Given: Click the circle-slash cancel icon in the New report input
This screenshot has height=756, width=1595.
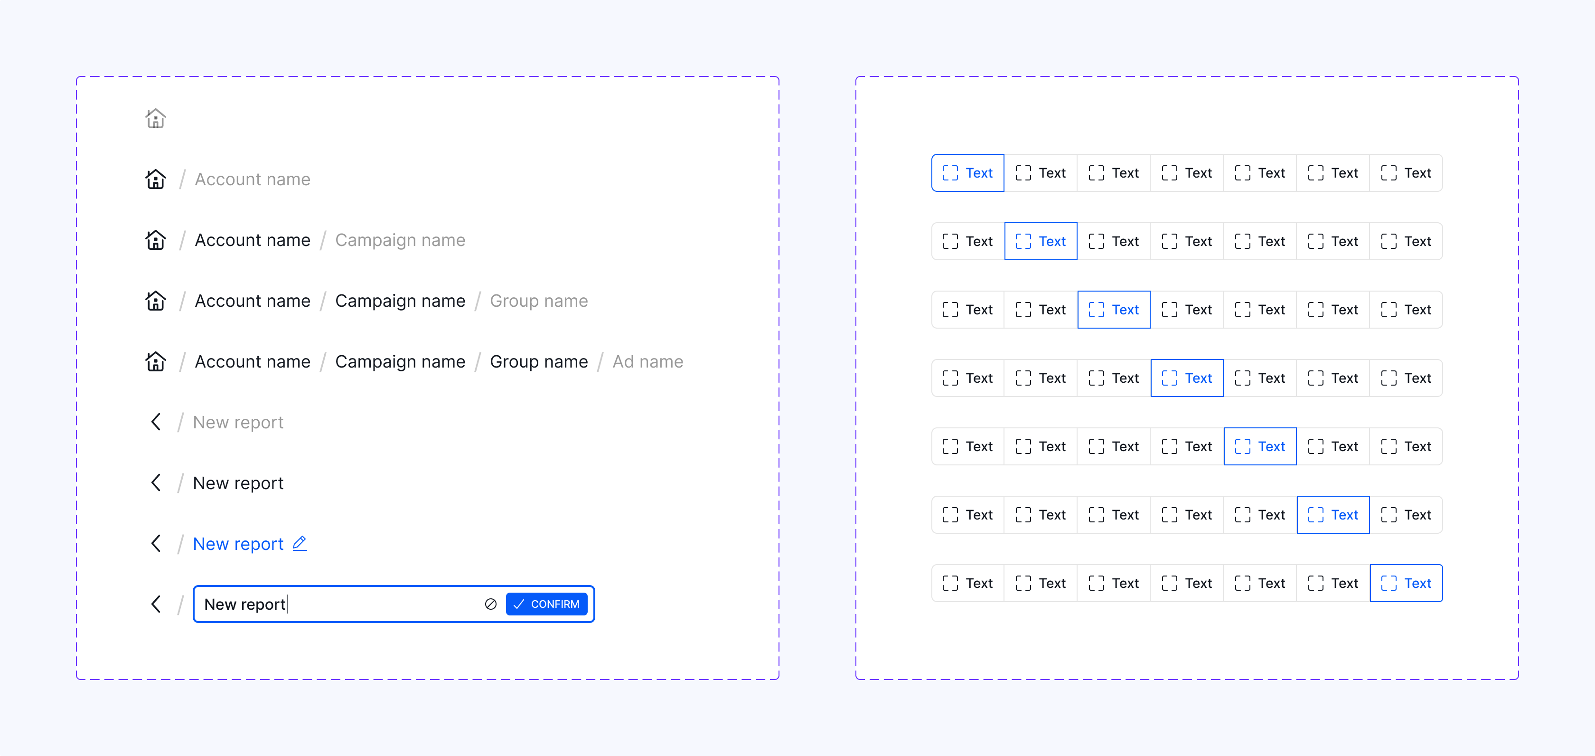Looking at the screenshot, I should (x=490, y=604).
